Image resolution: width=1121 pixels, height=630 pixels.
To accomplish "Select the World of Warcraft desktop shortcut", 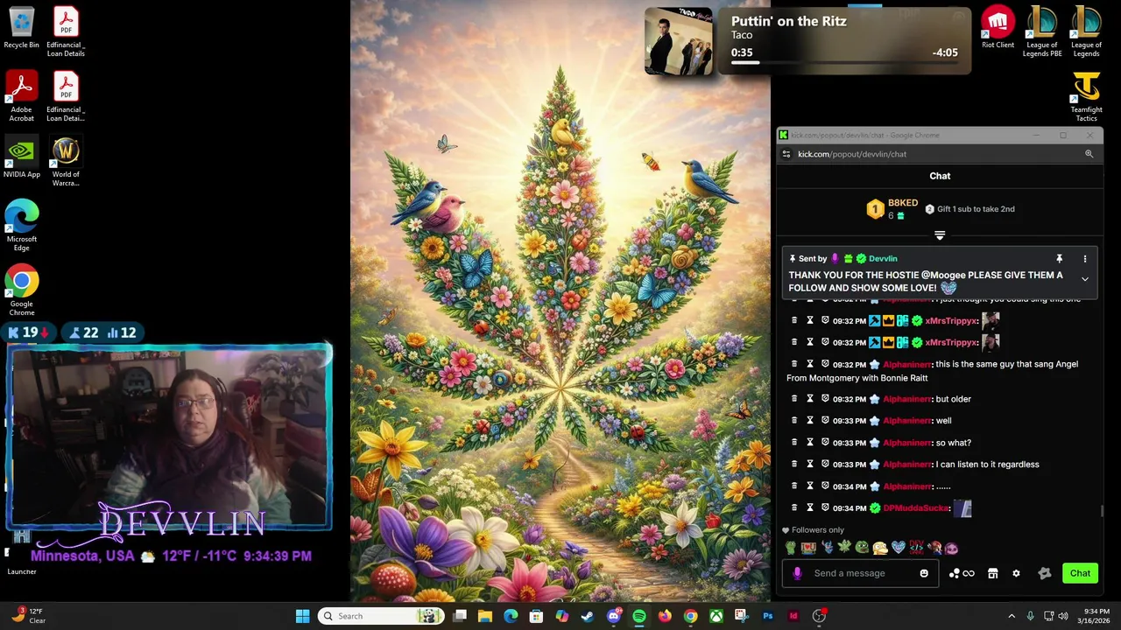I will 66,162.
